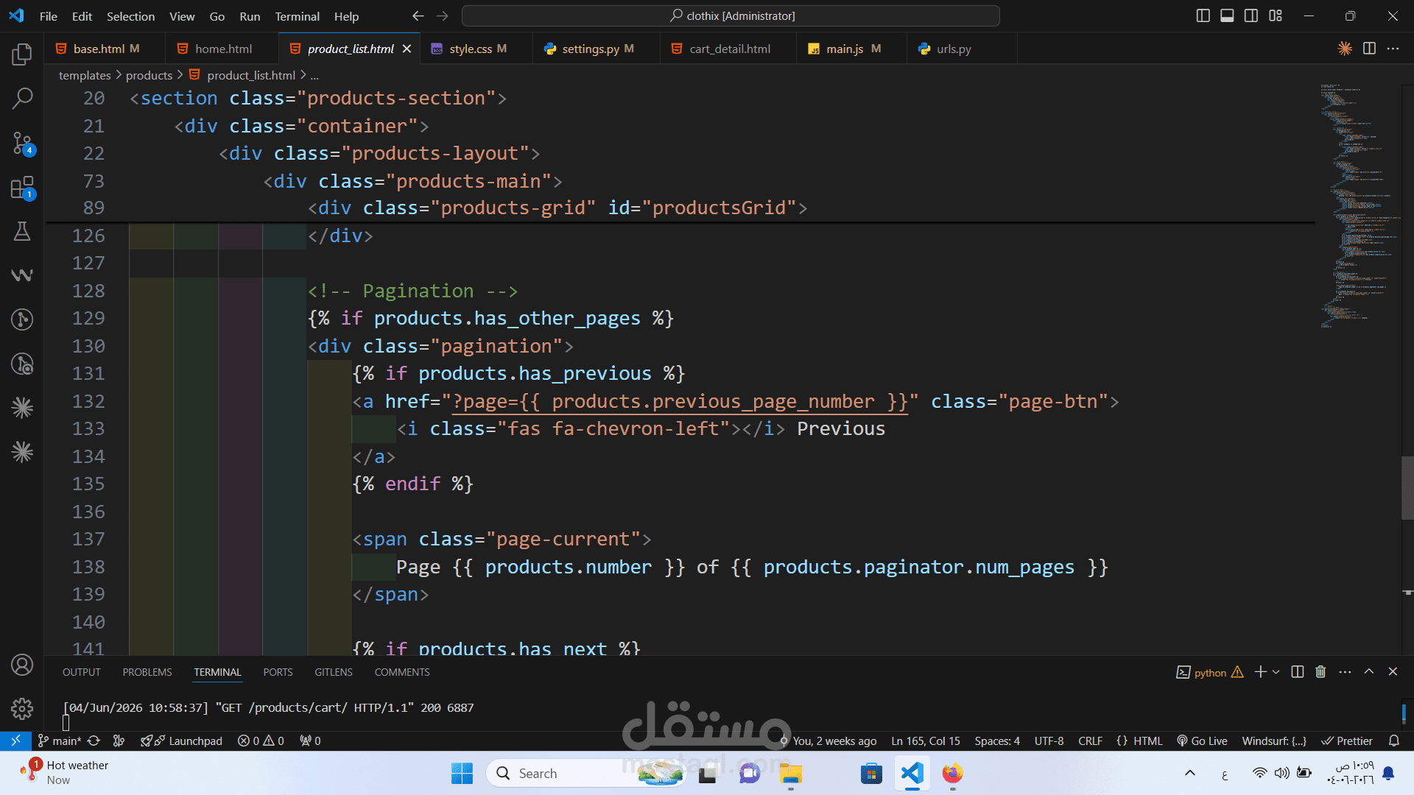Toggle the bottom panel layout
The image size is (1414, 795).
pyautogui.click(x=1227, y=15)
